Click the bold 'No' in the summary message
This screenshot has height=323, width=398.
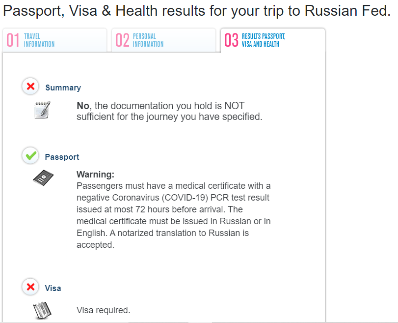coord(83,106)
